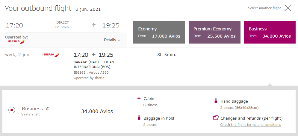Choose the Economy 17,000 Avios tab

pos(159,32)
